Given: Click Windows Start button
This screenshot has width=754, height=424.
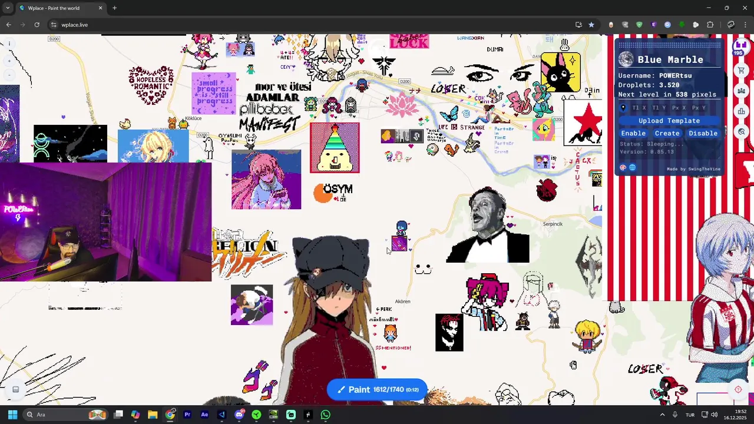Looking at the screenshot, I should pyautogui.click(x=12, y=415).
